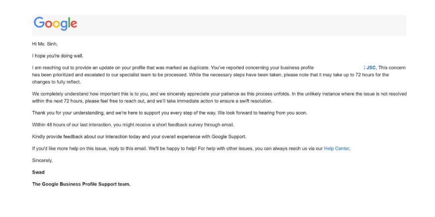Click 'We look forward to hearing from you' text
Viewport: 435px width, 217px height.
(x=266, y=113)
